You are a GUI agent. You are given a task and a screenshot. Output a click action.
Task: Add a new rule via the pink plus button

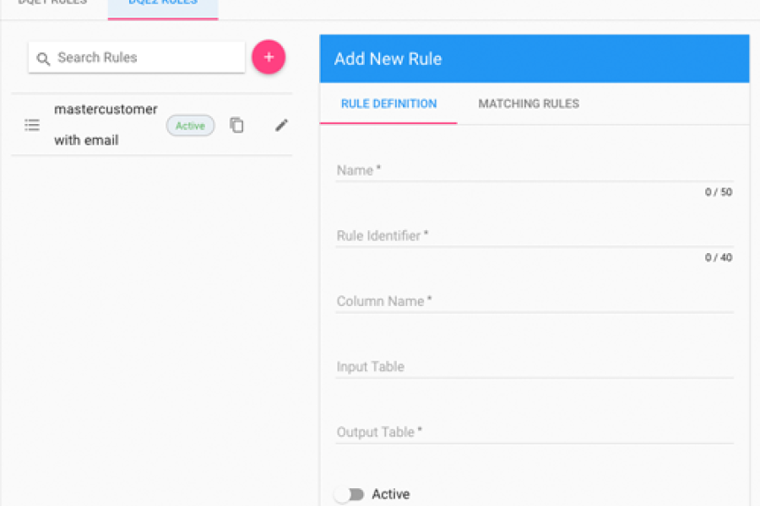[x=269, y=57]
